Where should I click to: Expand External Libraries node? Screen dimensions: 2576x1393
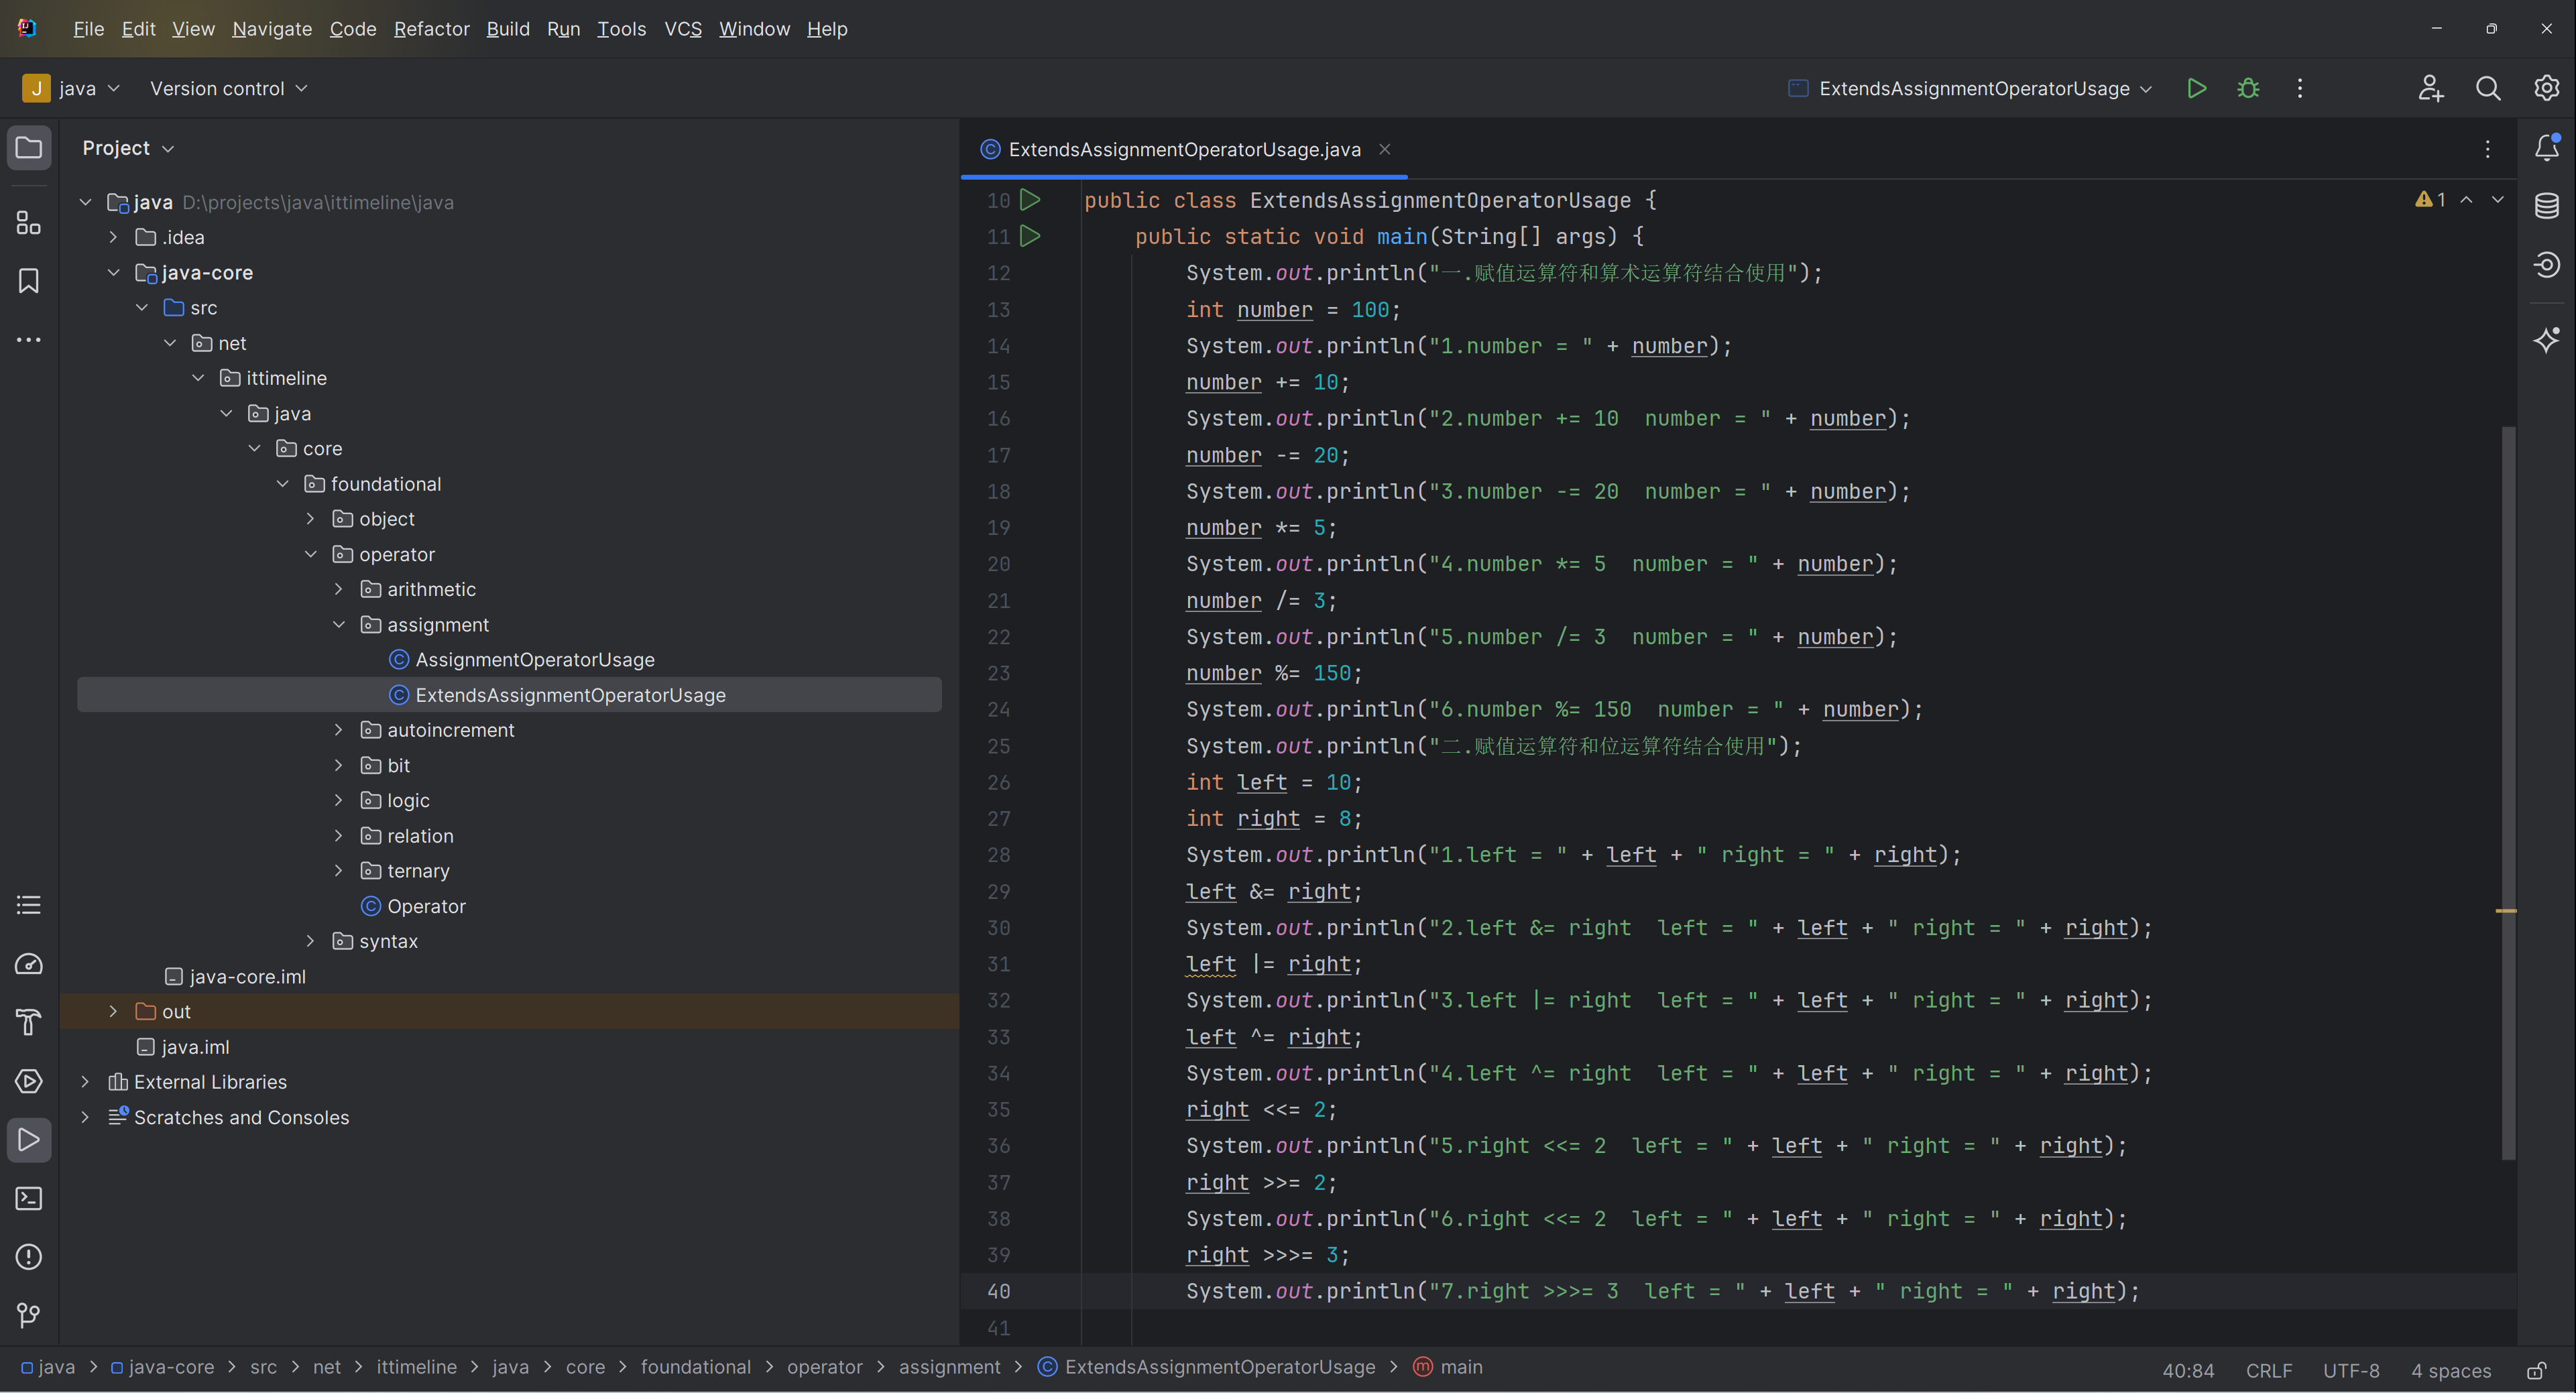coord(85,1082)
